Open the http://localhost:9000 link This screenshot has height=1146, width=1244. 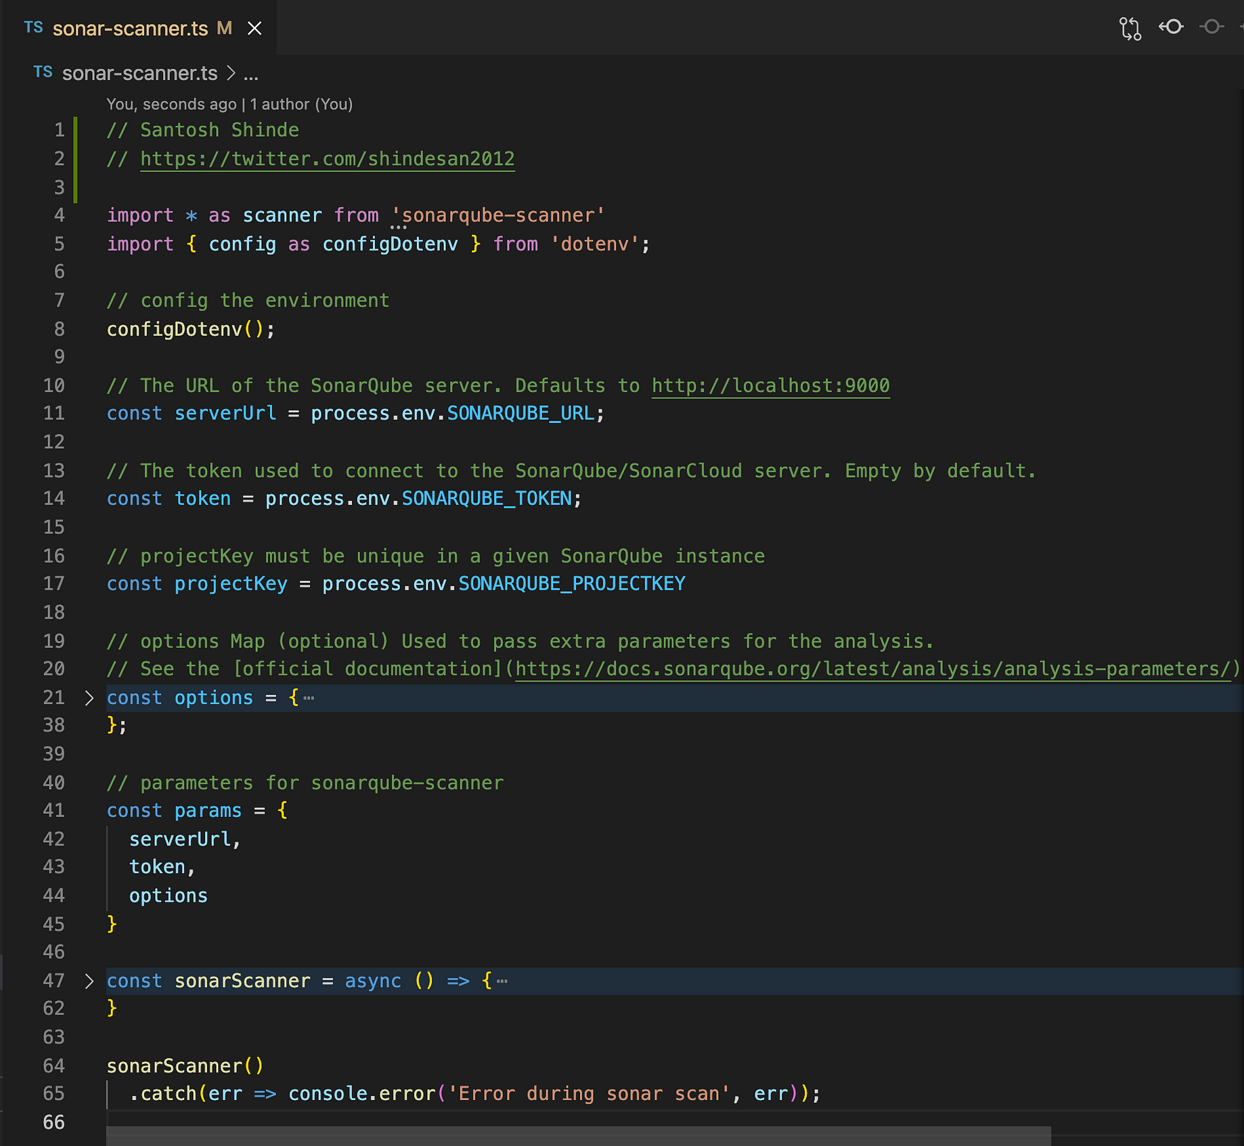[x=771, y=386]
